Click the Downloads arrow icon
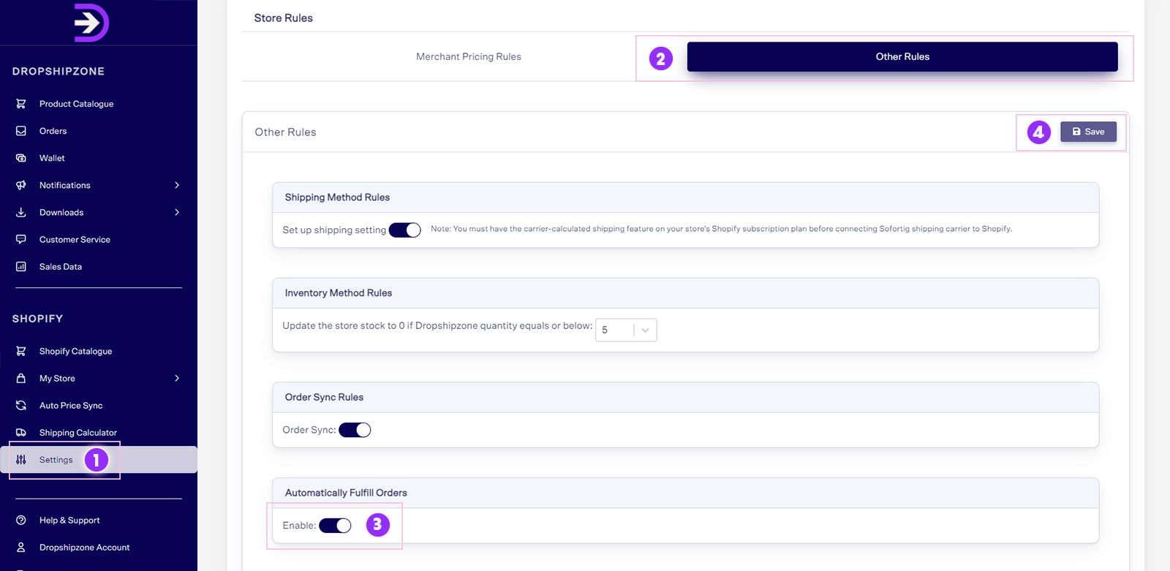1170x571 pixels. click(x=21, y=212)
